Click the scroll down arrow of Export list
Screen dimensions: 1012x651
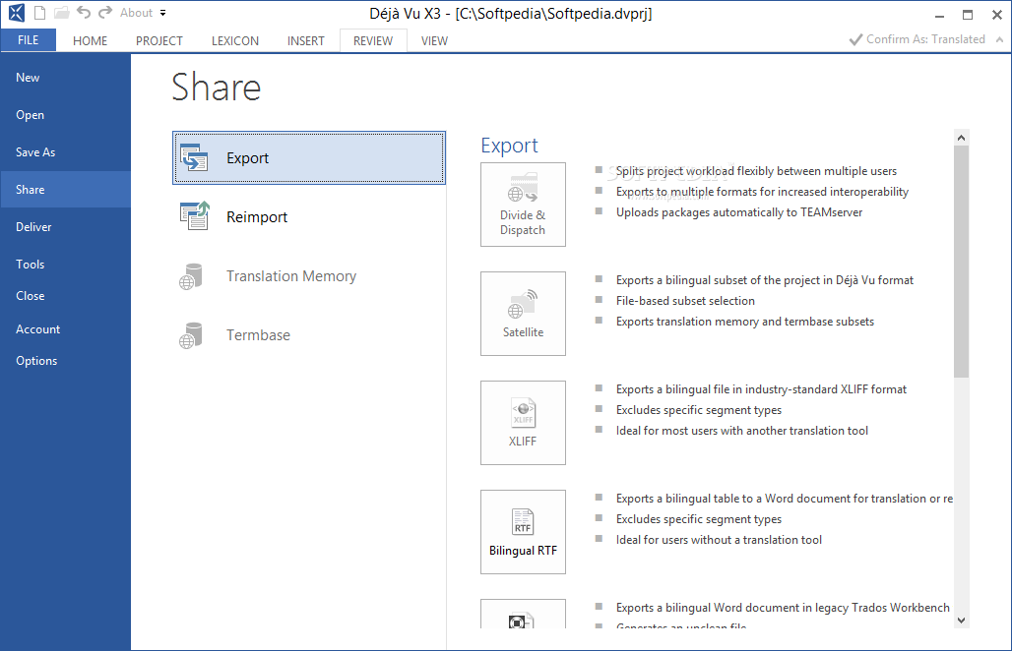tap(961, 621)
